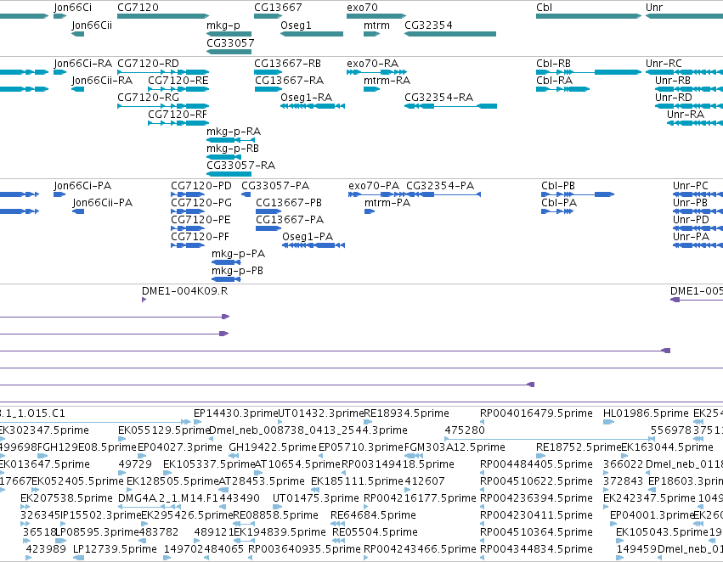This screenshot has width=723, height=562.
Task: Open the Cbl gene feature
Action: tap(589, 16)
